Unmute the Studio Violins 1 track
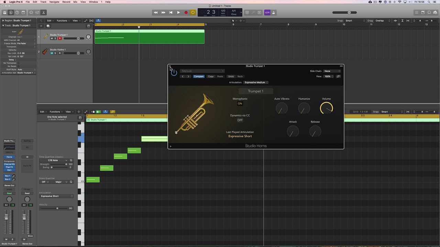Viewport: 440px width, 247px height. 52,53
